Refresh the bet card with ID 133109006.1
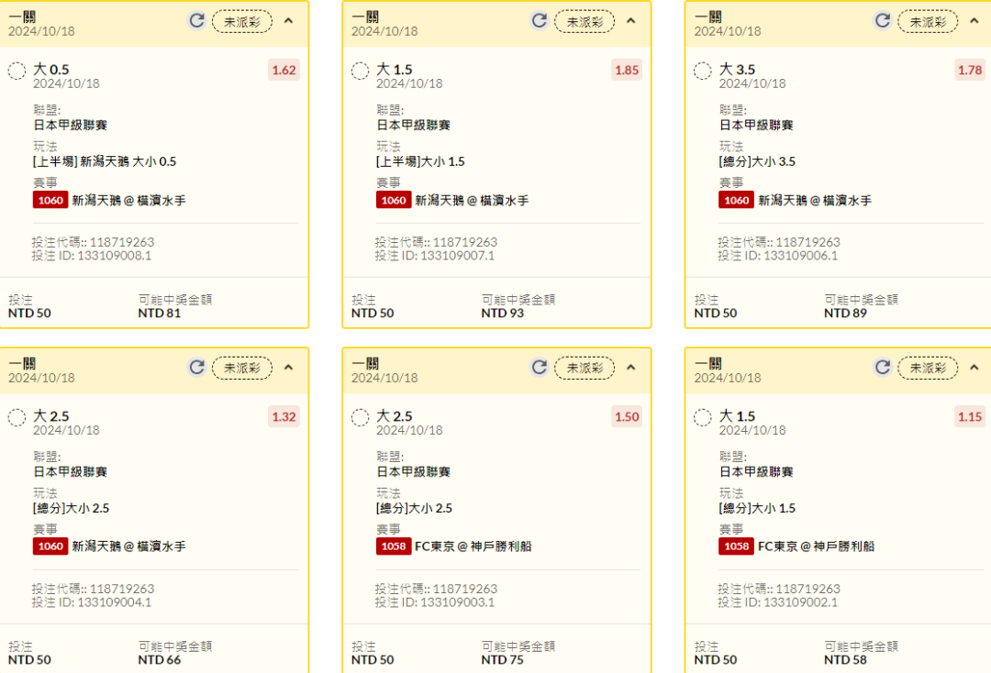The width and height of the screenshot is (991, 673). pyautogui.click(x=883, y=21)
